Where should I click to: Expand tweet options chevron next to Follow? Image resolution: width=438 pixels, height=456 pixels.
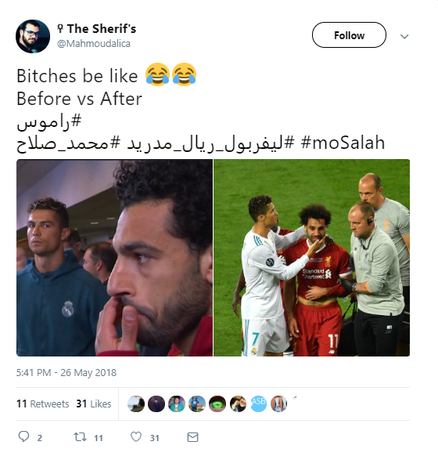coord(404,36)
